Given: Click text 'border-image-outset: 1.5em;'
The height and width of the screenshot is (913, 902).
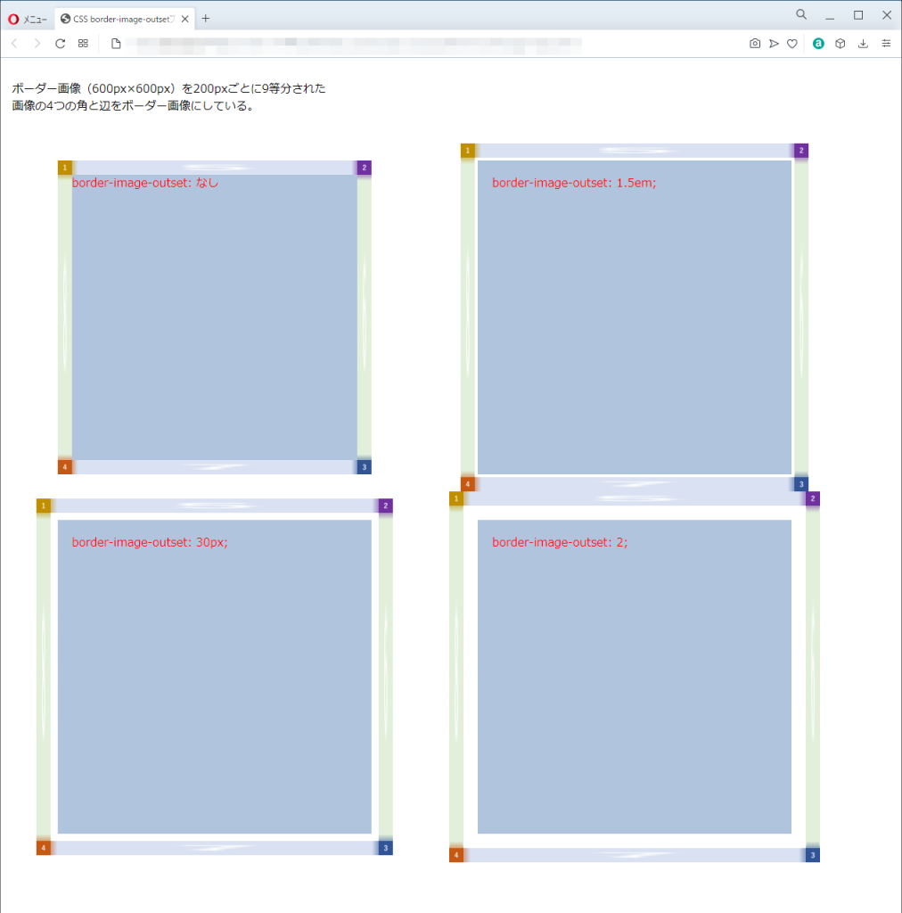Looking at the screenshot, I should tap(574, 183).
